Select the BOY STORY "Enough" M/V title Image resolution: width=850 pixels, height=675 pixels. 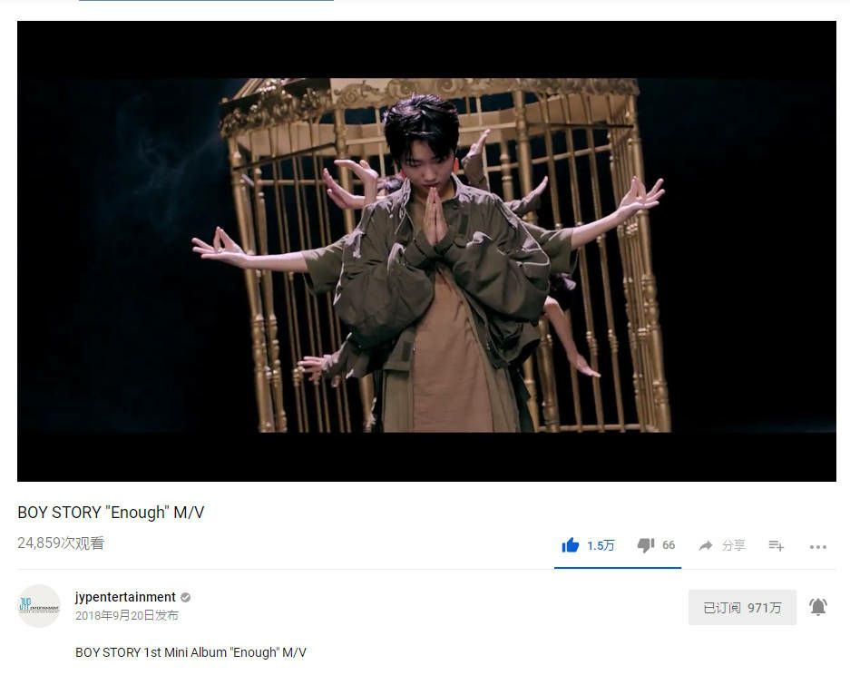pyautogui.click(x=111, y=513)
